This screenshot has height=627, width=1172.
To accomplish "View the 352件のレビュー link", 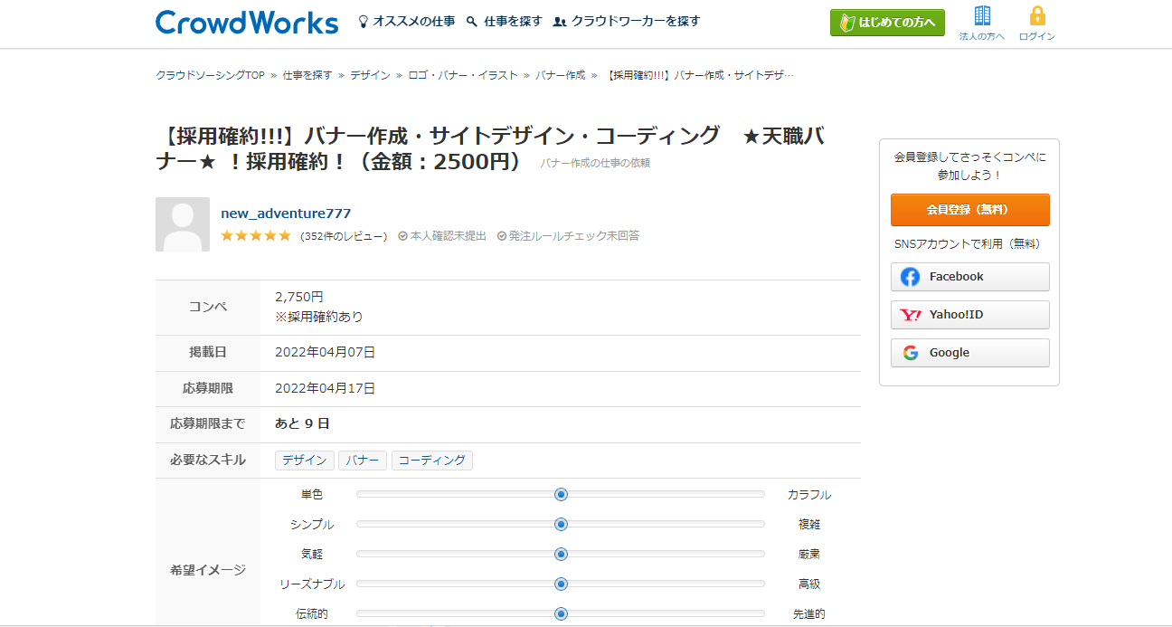I will [345, 235].
